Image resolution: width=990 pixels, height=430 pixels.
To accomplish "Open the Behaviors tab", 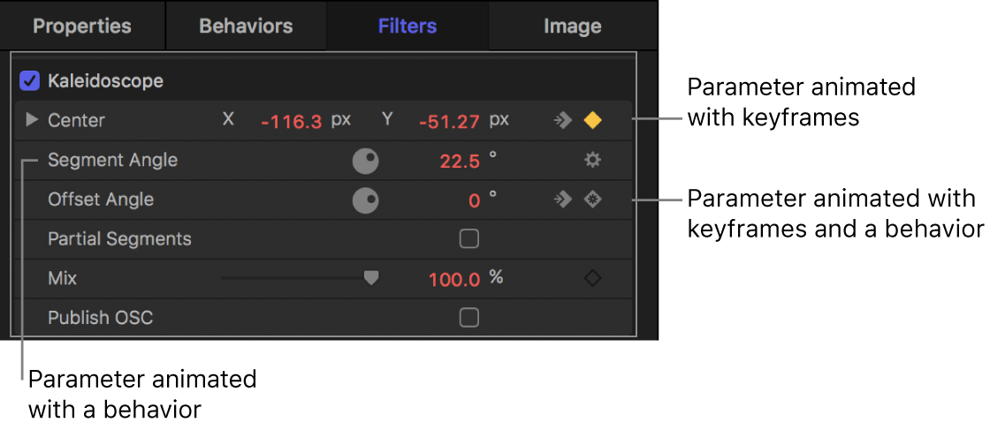I will (x=245, y=26).
